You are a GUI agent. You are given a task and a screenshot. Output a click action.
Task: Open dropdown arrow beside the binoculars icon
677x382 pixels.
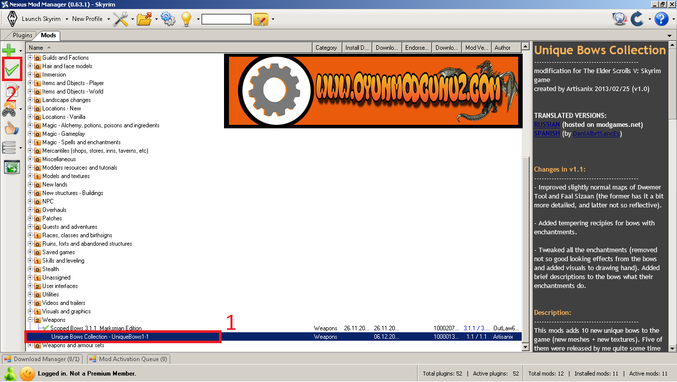tap(20, 109)
